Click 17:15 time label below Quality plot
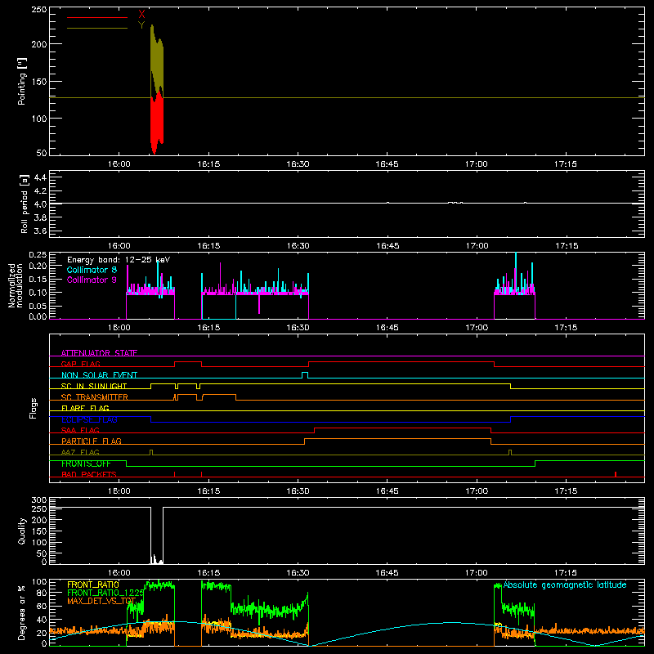Screen dimensions: 654x654 pos(566,573)
